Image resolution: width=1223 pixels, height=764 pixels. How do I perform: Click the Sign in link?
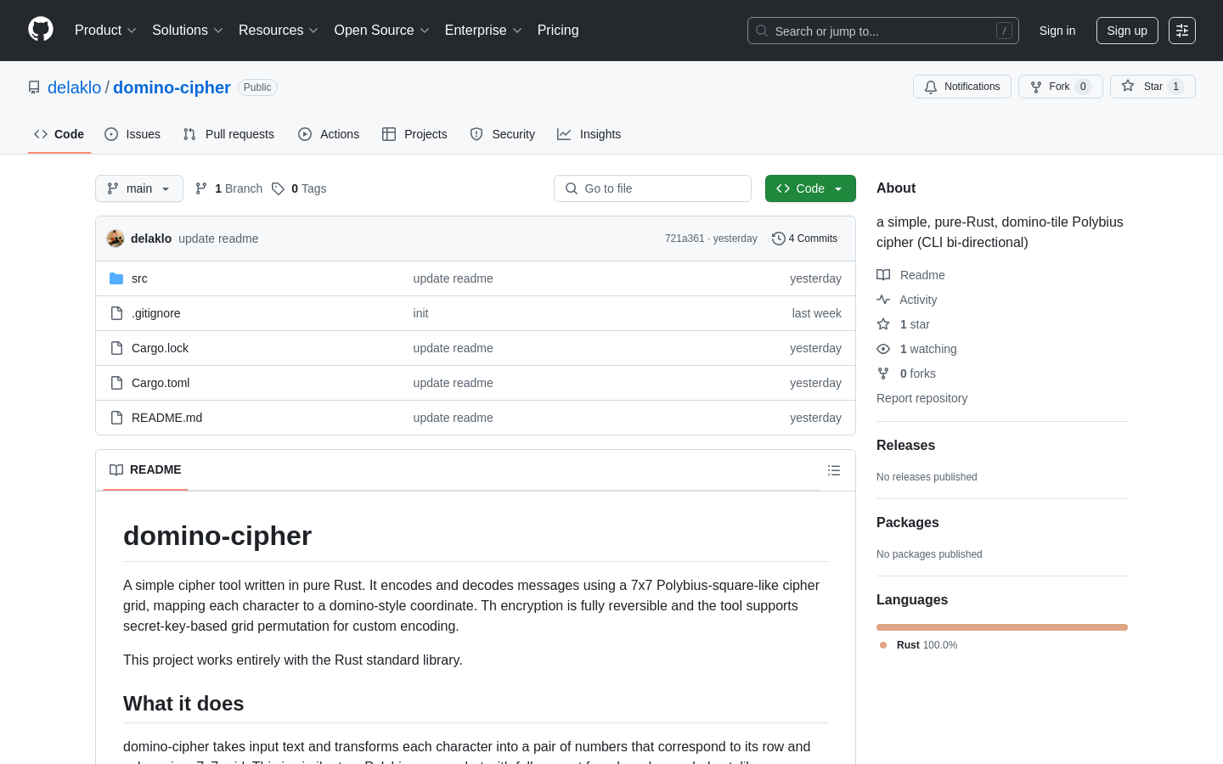[1057, 31]
